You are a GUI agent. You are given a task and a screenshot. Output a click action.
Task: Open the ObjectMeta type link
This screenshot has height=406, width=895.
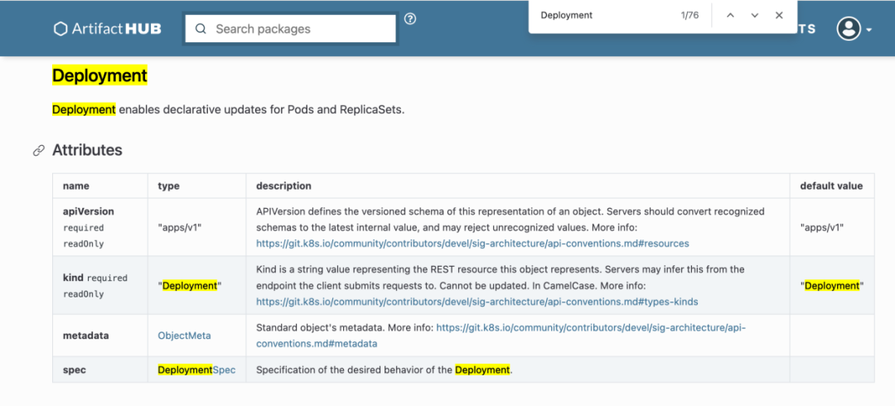click(x=184, y=336)
